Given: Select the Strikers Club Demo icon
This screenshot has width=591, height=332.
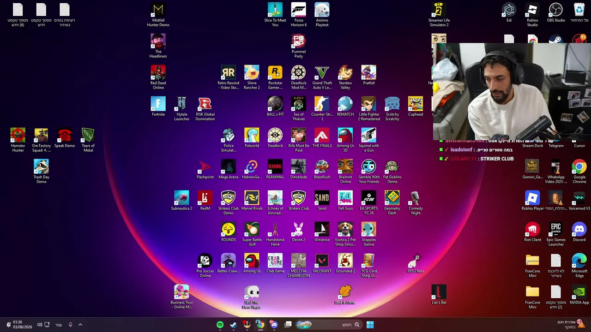Looking at the screenshot, I should pos(228,203).
